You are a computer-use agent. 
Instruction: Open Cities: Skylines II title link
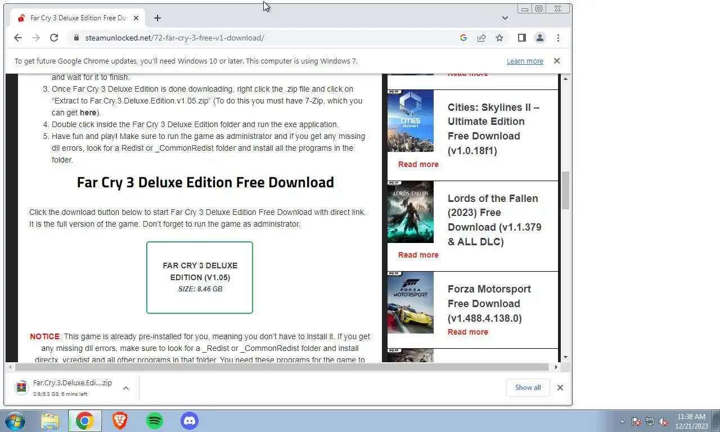coord(493,129)
